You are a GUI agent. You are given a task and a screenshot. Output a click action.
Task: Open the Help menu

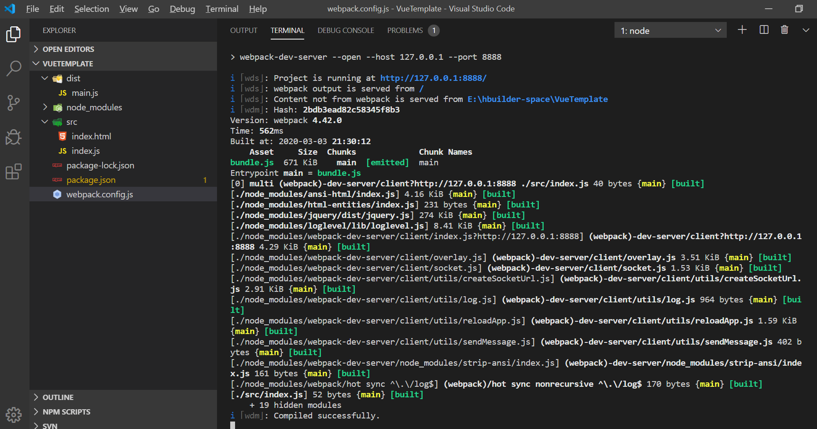258,9
